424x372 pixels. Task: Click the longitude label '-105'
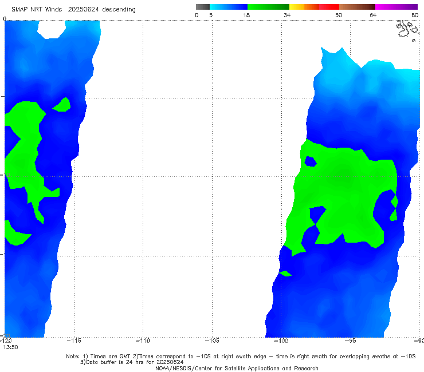tap(212, 341)
